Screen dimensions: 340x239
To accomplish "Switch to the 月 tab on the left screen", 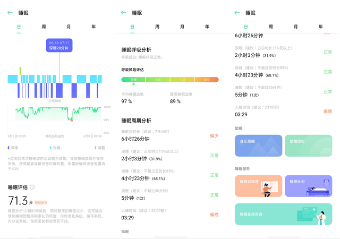I will (x=69, y=27).
